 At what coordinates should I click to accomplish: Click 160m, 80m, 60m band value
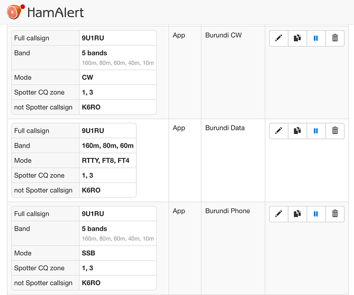107,146
